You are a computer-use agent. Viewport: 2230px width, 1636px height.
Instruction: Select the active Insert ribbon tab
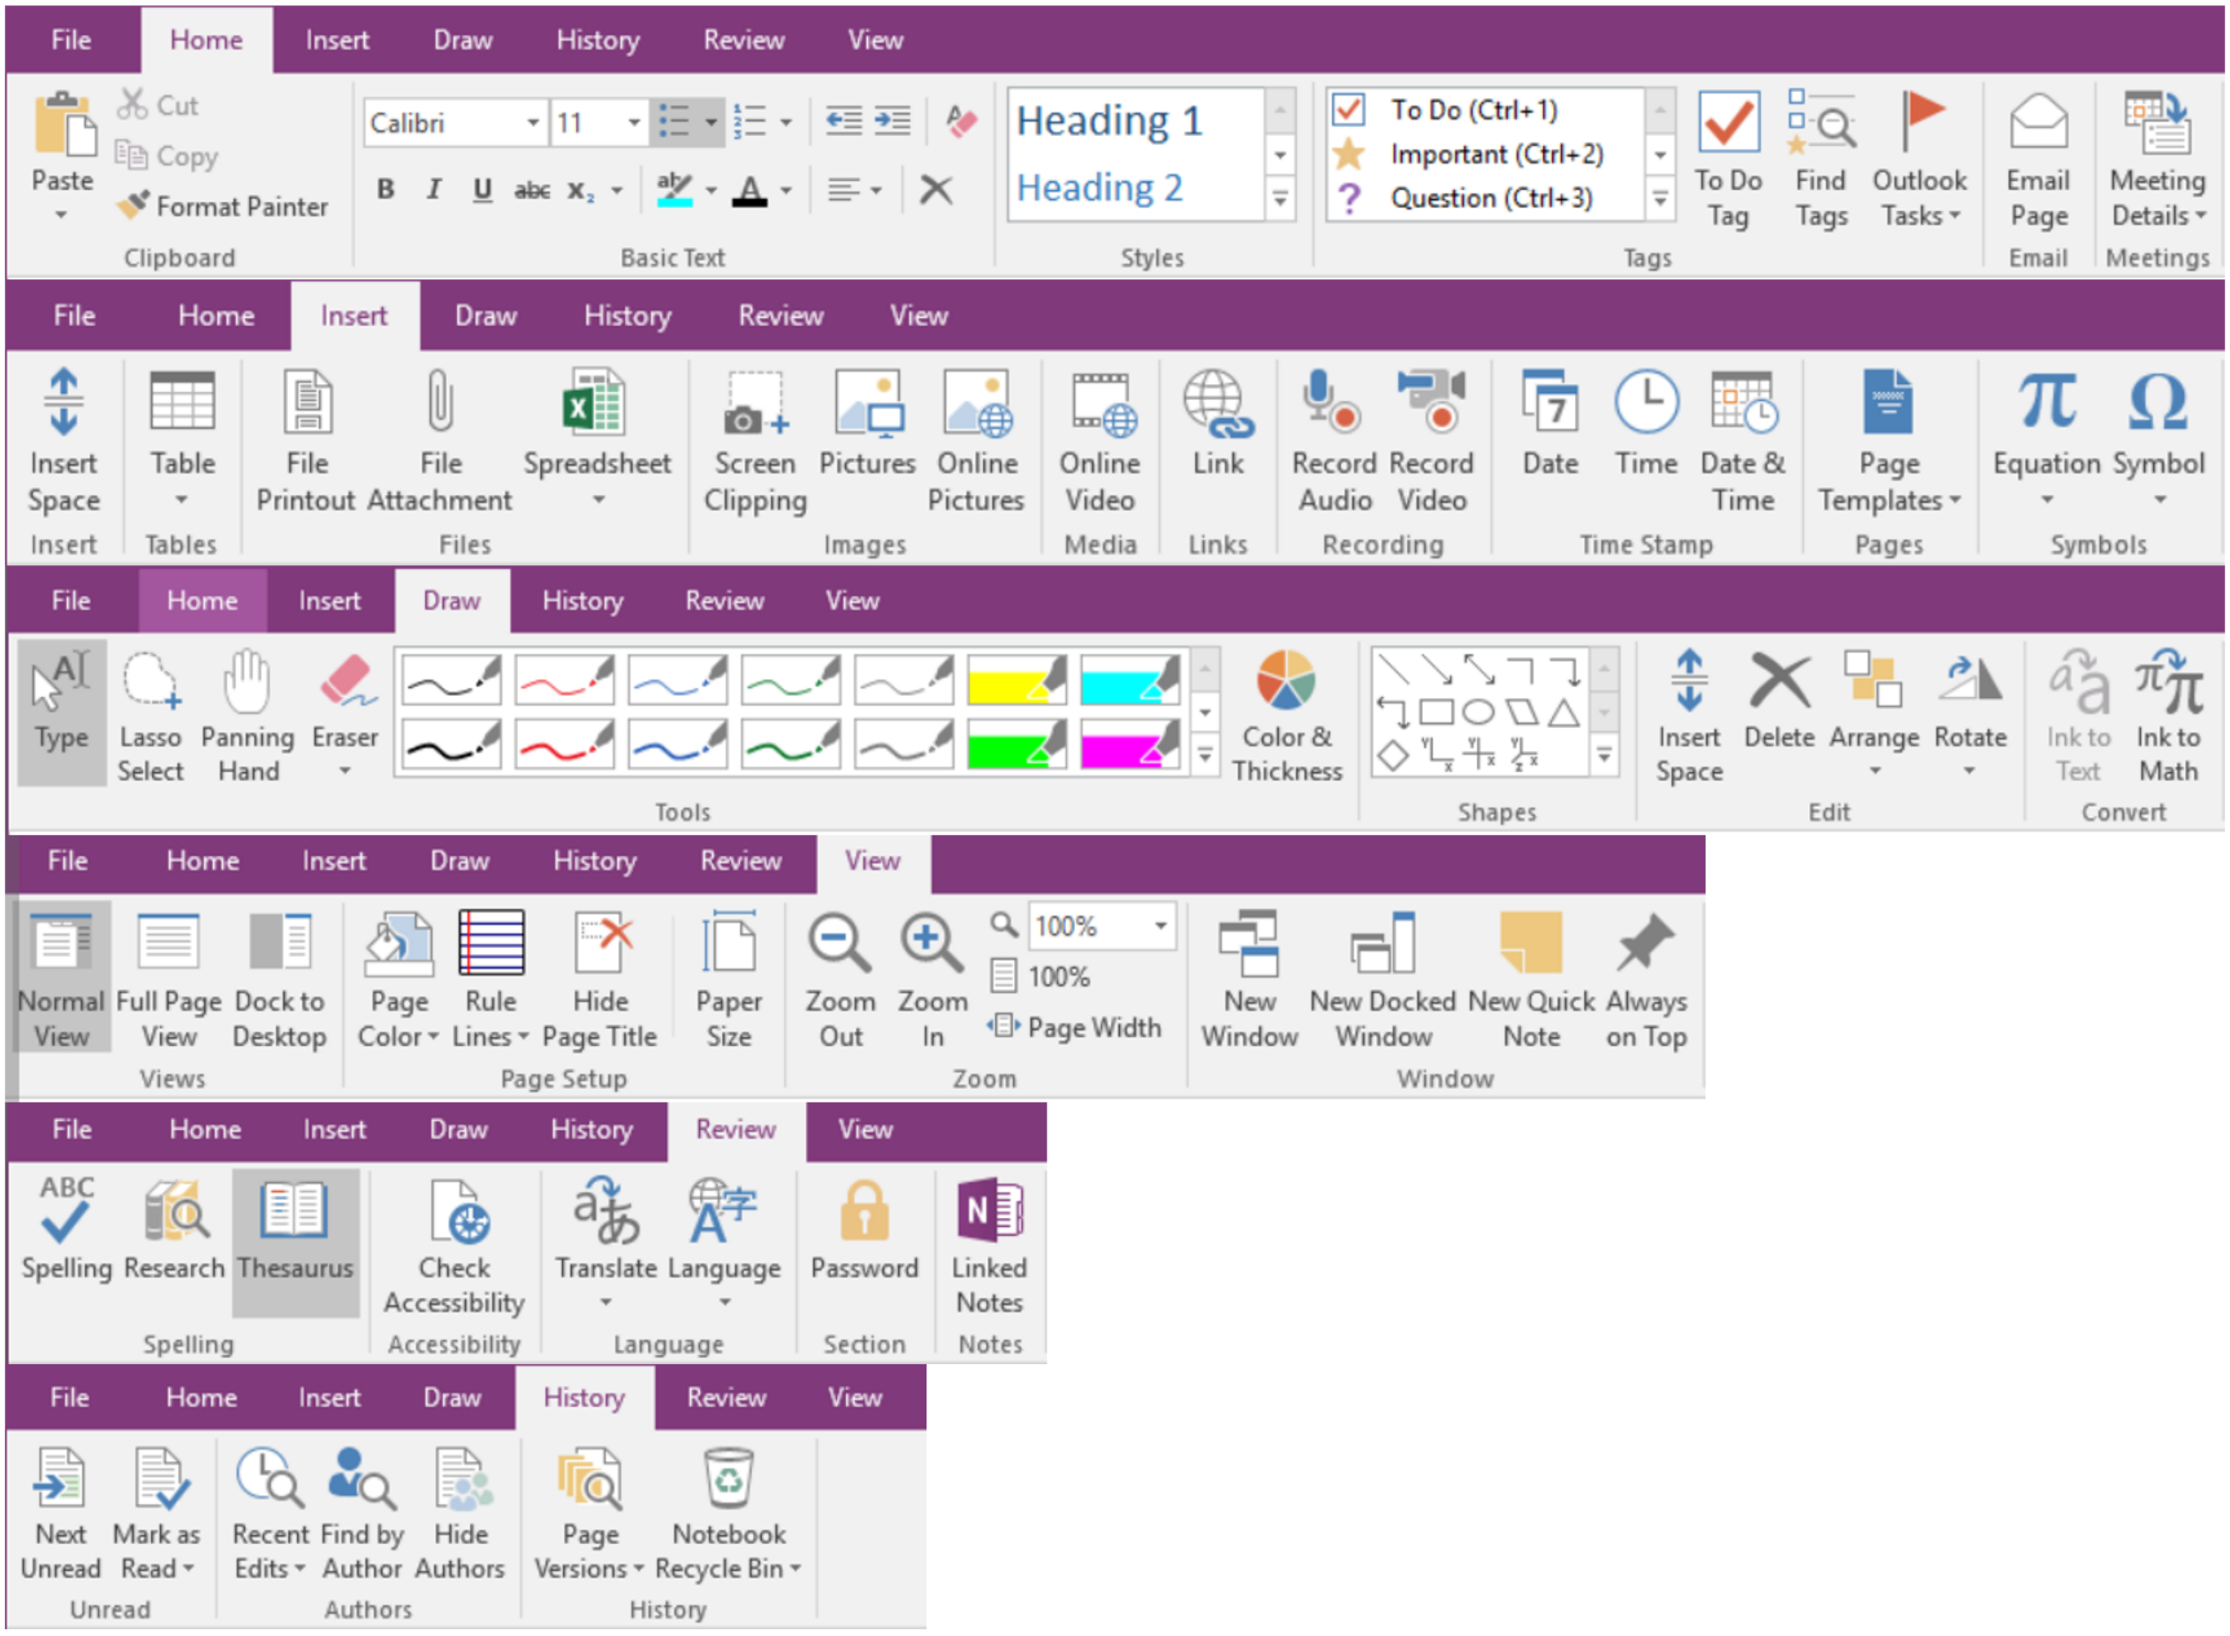(354, 317)
